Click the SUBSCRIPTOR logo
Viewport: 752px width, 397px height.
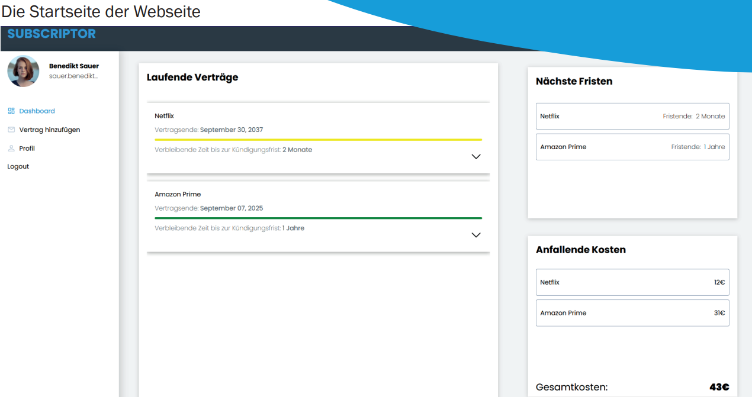pos(52,34)
